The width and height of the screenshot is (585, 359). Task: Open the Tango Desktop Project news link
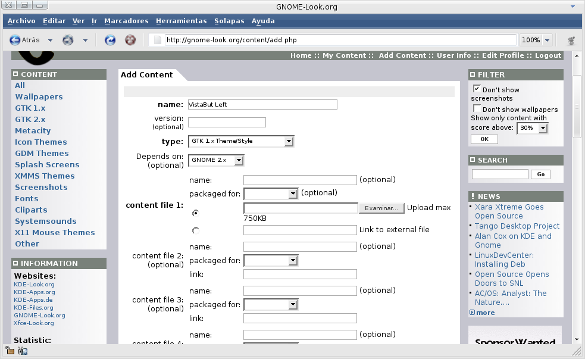point(517,226)
